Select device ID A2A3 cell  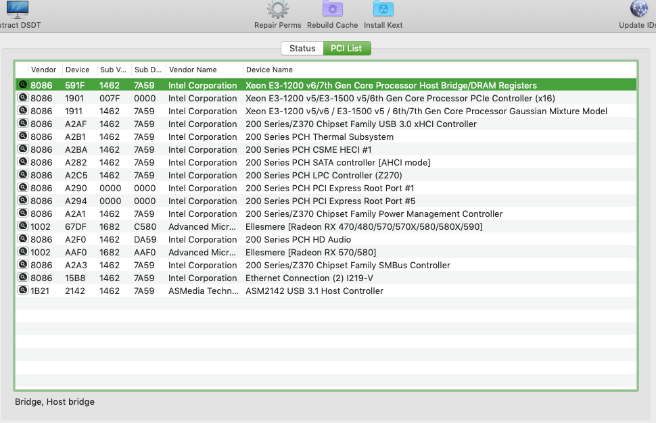[76, 265]
